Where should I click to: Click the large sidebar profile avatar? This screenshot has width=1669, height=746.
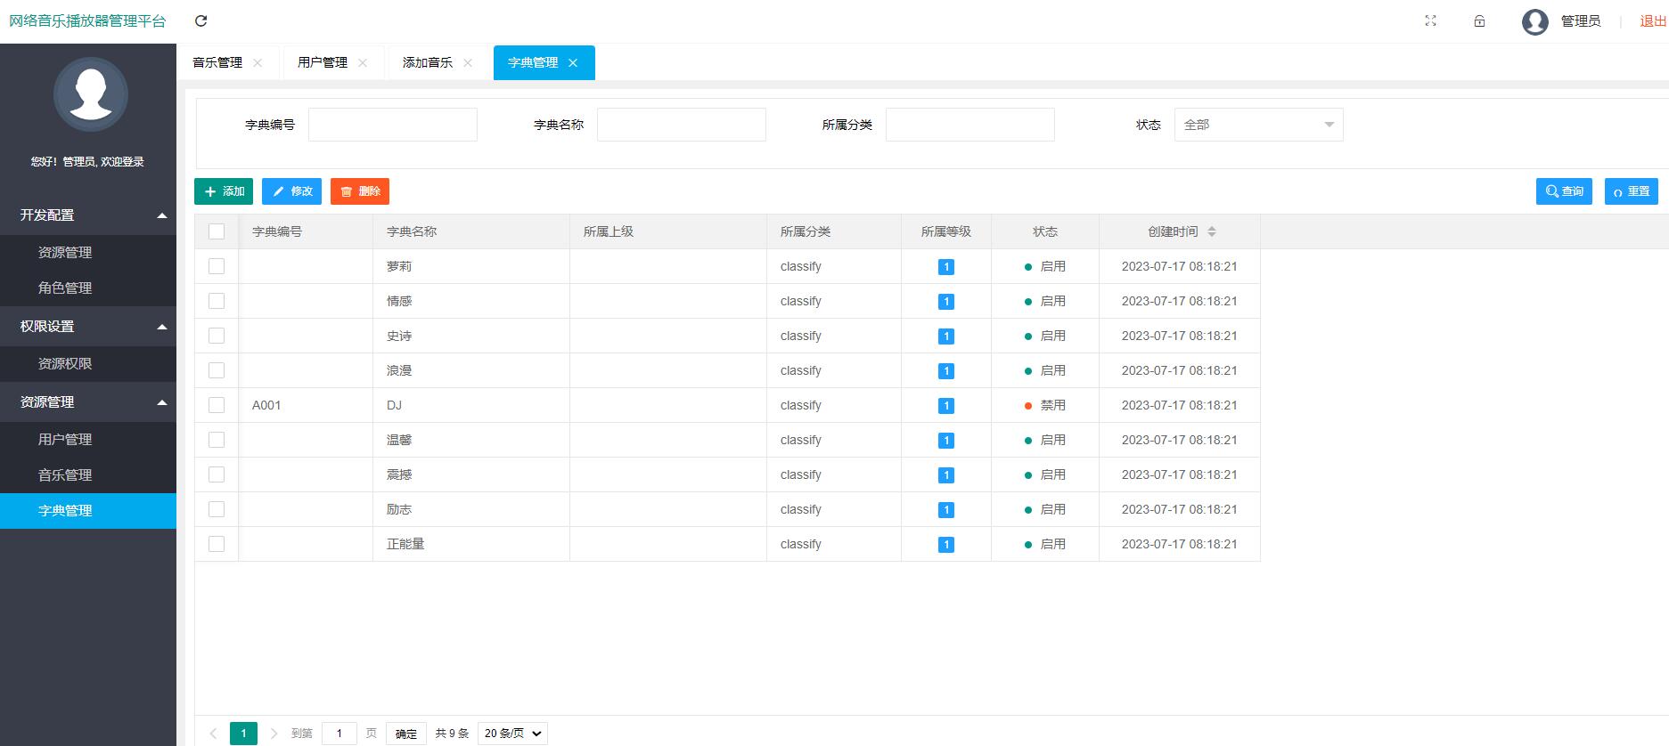click(91, 94)
